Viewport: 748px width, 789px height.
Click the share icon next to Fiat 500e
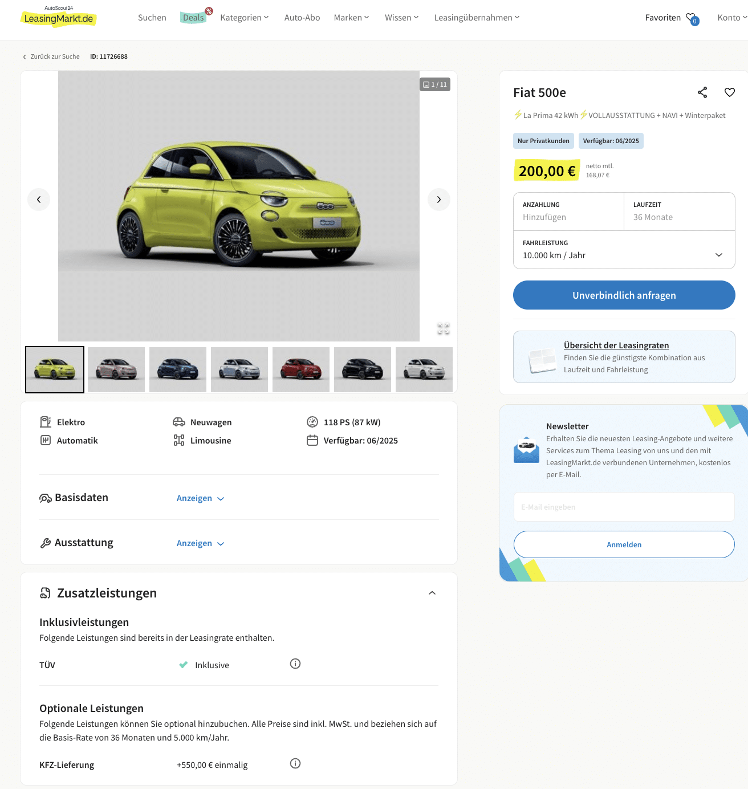[x=702, y=92]
